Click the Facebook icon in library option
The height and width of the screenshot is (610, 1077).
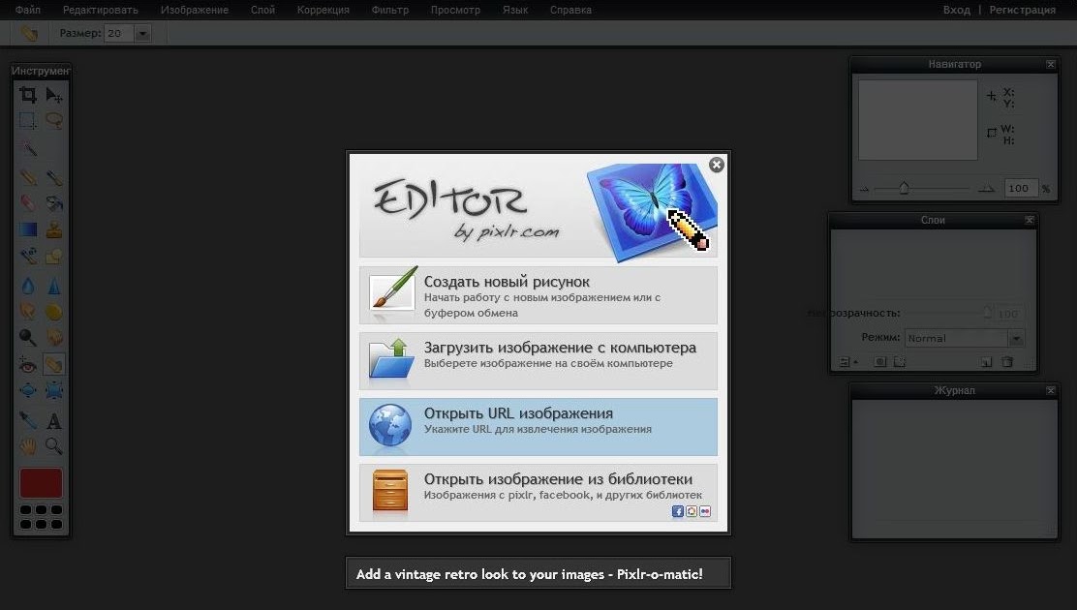(x=677, y=511)
